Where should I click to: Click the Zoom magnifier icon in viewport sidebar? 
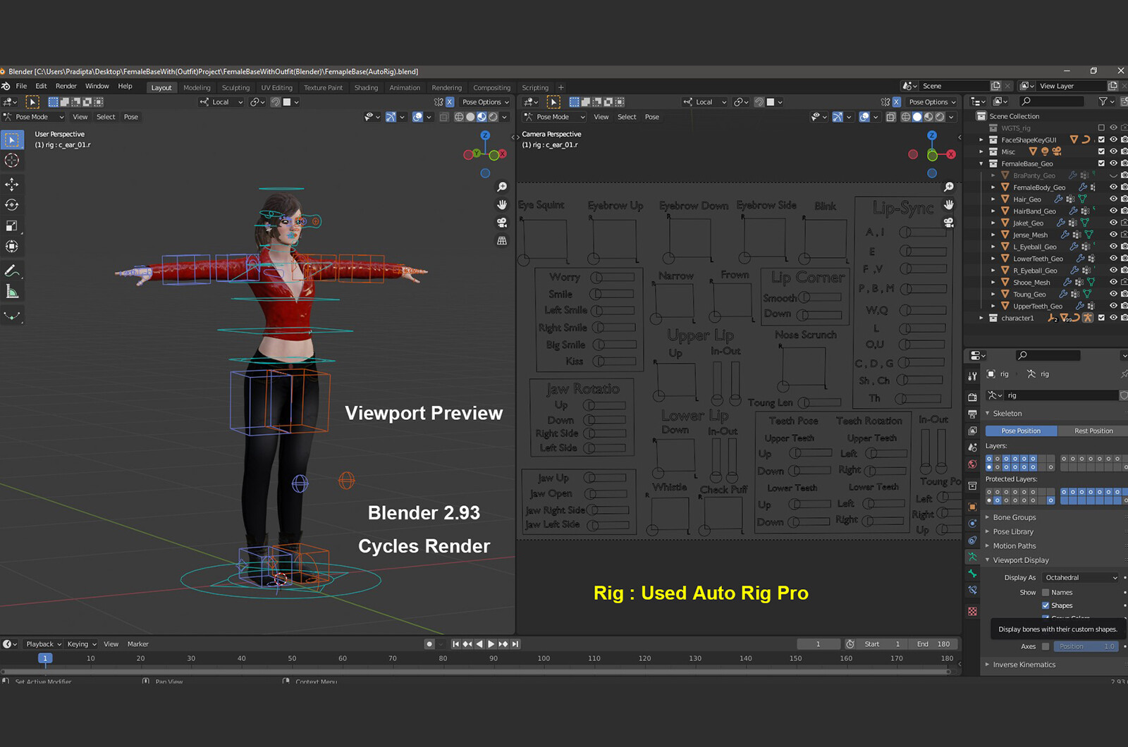coord(502,186)
